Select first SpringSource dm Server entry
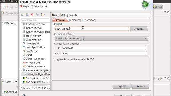 (x=38, y=78)
